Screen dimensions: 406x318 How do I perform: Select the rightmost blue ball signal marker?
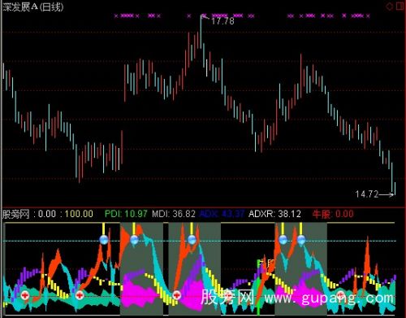coord(301,240)
